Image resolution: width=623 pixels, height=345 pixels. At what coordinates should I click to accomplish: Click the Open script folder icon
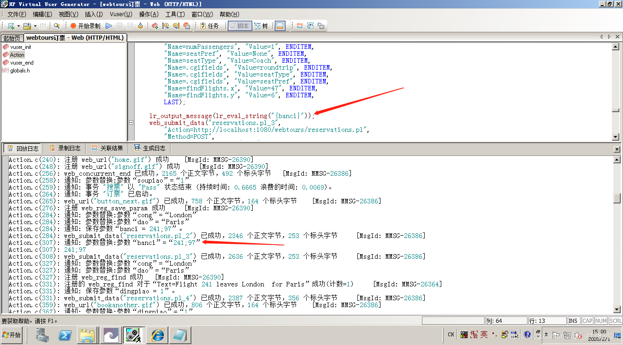pyautogui.click(x=27, y=26)
